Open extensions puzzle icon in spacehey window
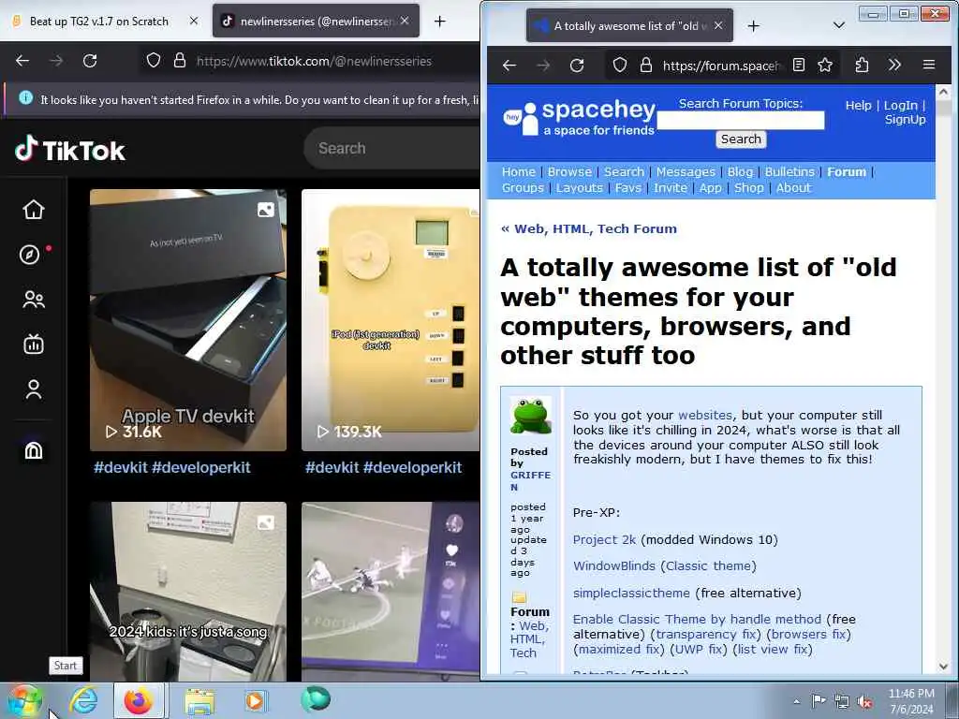 [x=862, y=65]
